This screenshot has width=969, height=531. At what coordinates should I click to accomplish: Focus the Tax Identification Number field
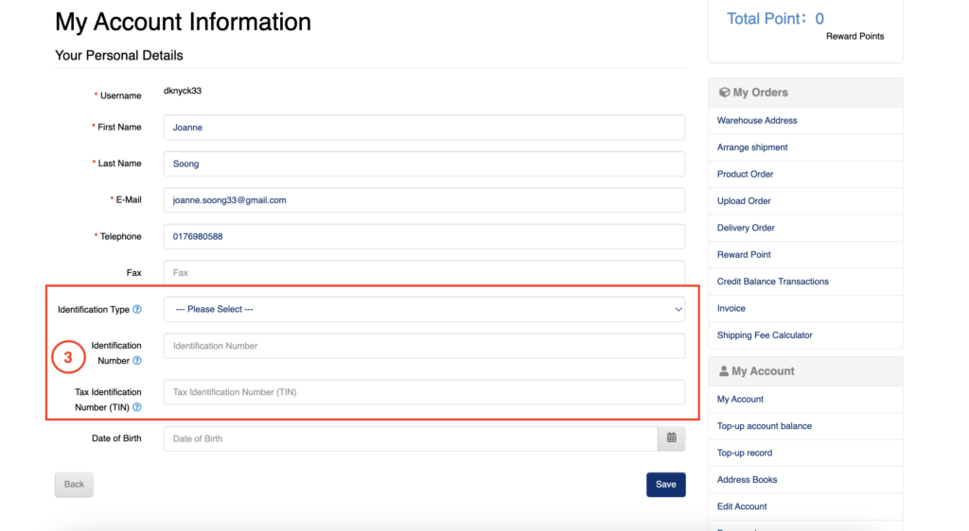pos(424,392)
